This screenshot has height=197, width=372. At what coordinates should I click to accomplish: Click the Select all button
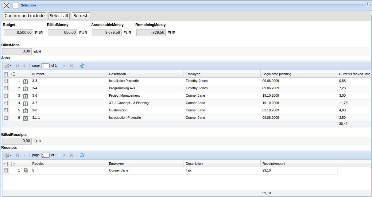pyautogui.click(x=59, y=16)
